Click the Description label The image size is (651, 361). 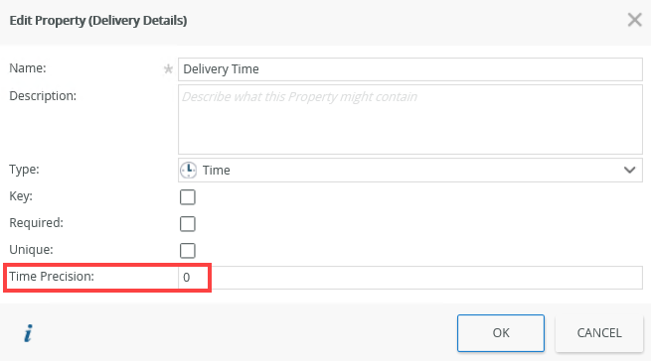click(43, 96)
